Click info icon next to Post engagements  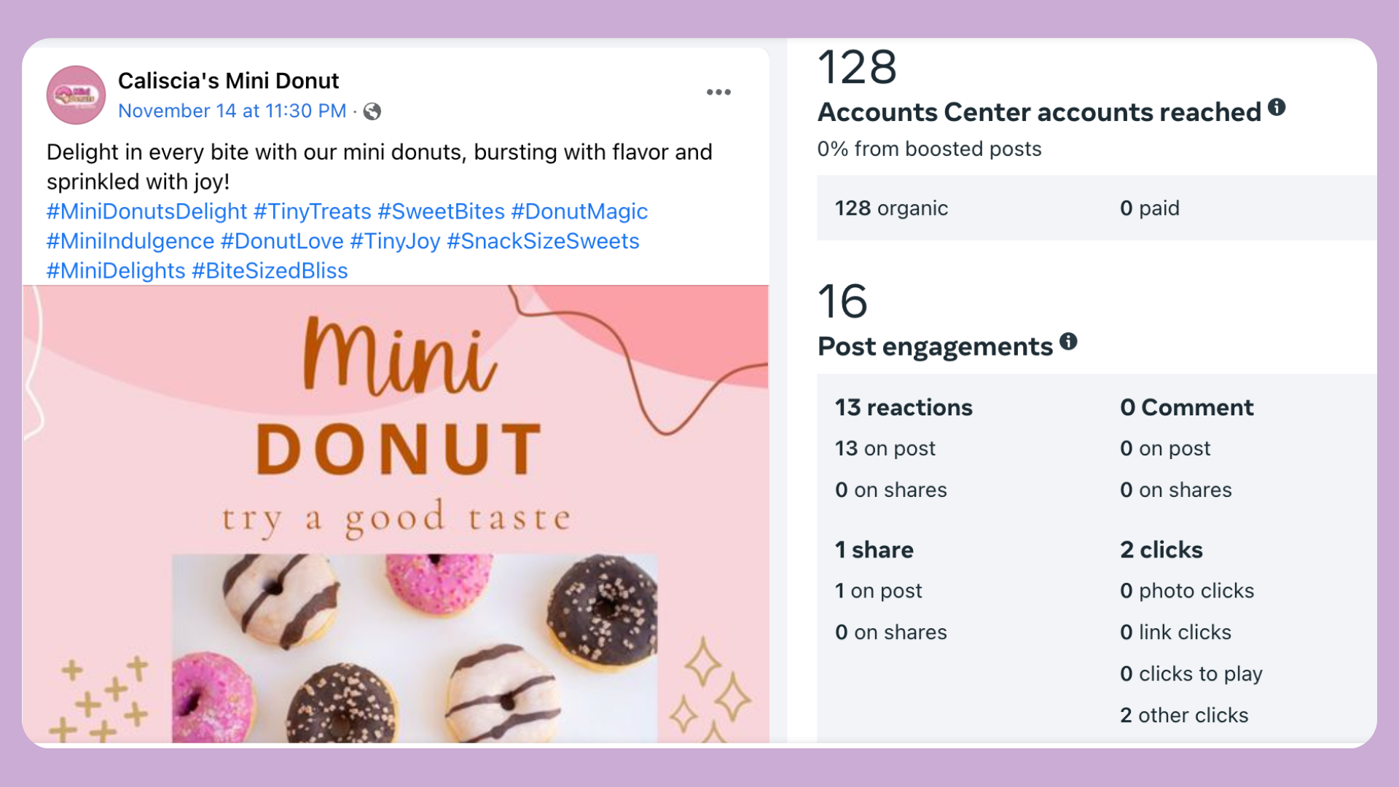1068,342
